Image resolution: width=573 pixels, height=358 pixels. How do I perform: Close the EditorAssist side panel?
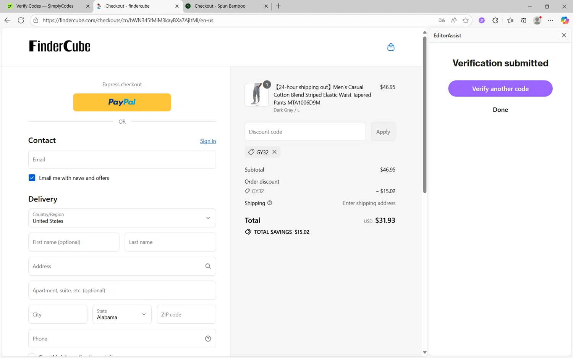coord(564,35)
